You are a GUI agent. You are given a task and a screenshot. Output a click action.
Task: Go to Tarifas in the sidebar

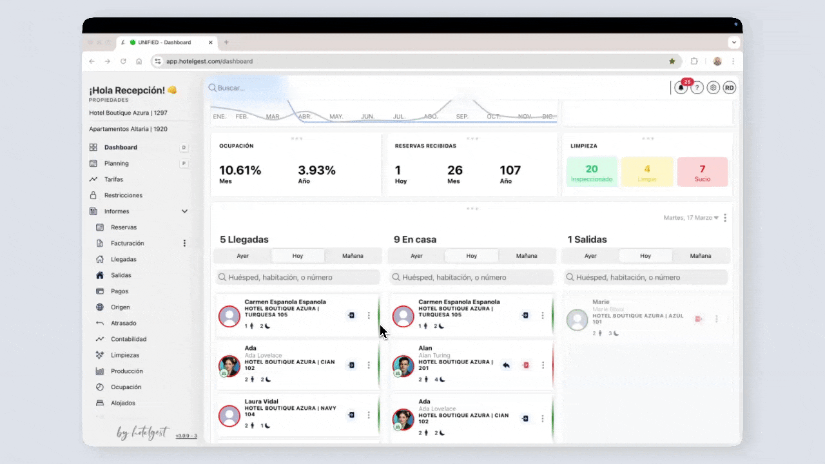click(x=113, y=179)
